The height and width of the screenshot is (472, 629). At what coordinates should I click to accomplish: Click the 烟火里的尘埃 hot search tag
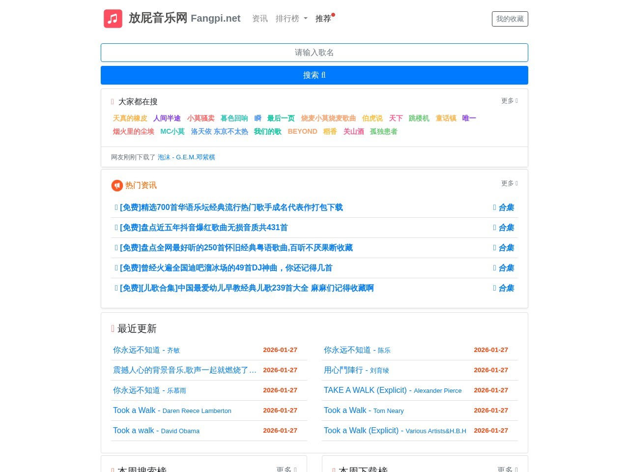tap(133, 131)
